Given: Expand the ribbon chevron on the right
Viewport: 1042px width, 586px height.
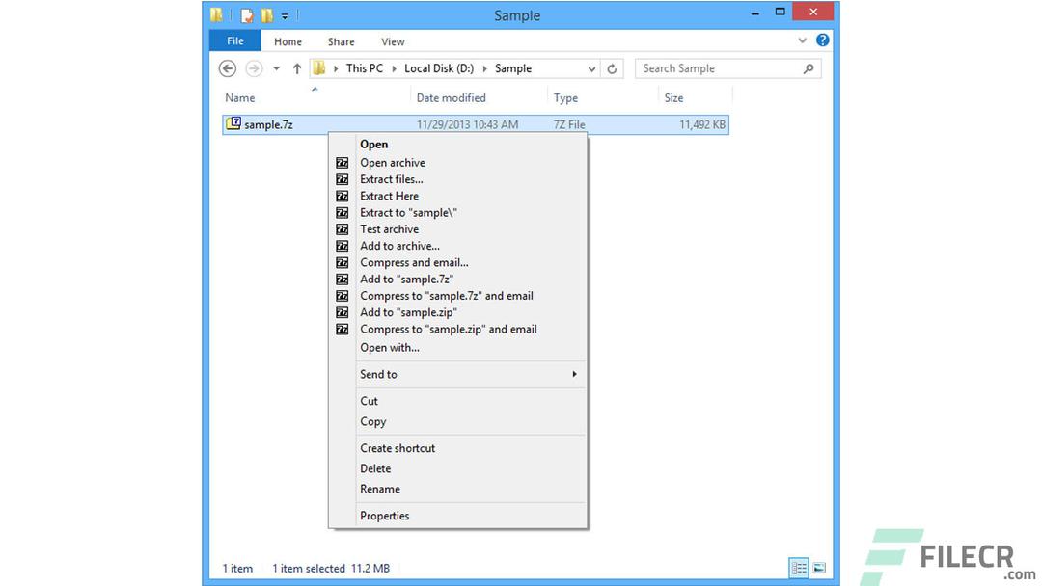Looking at the screenshot, I should pyautogui.click(x=802, y=41).
